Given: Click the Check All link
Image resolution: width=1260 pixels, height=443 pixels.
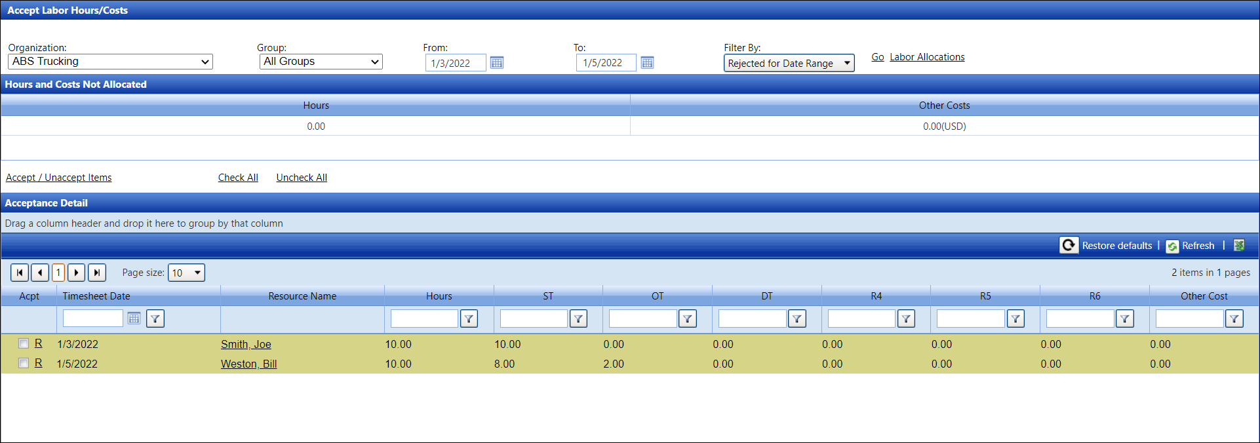Looking at the screenshot, I should (x=238, y=178).
